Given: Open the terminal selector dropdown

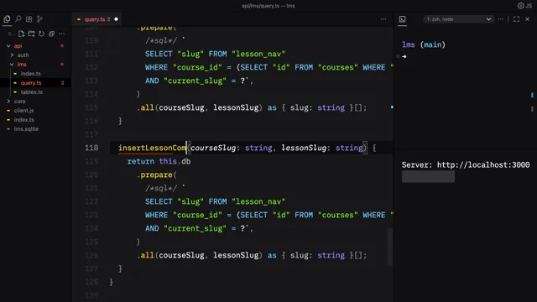Looking at the screenshot, I should [x=459, y=19].
